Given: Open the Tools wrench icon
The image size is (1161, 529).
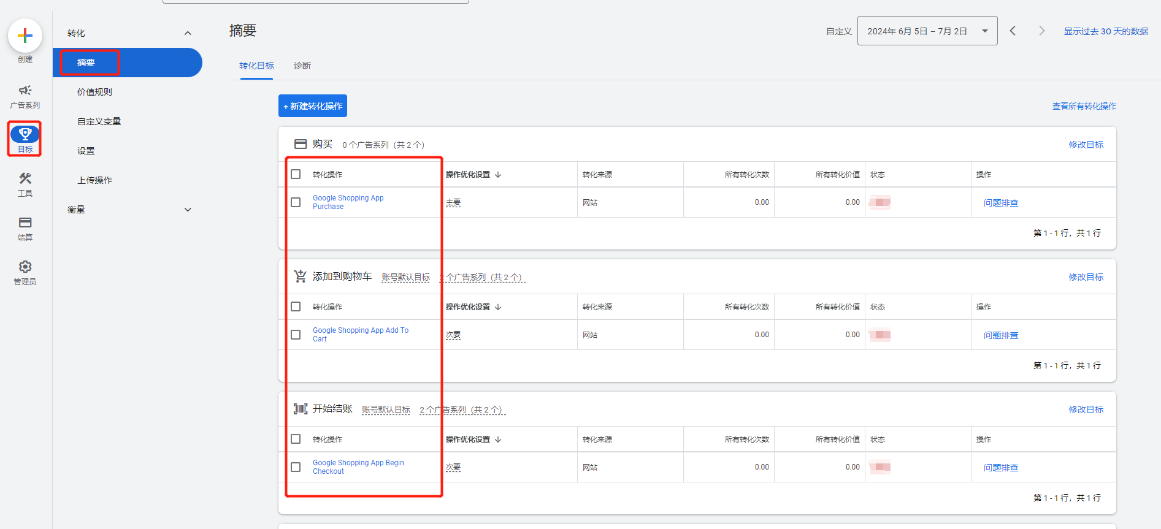Looking at the screenshot, I should point(25,178).
